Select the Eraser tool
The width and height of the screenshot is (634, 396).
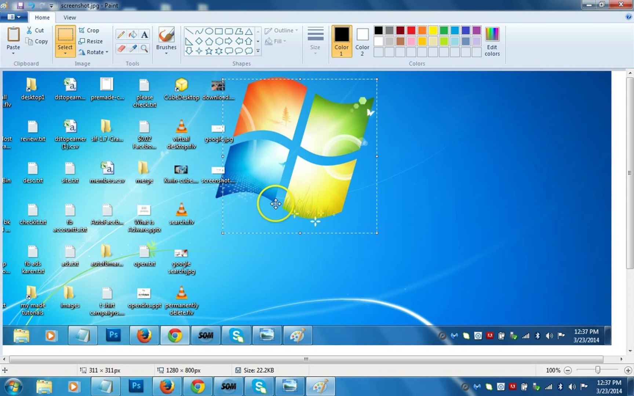[121, 48]
